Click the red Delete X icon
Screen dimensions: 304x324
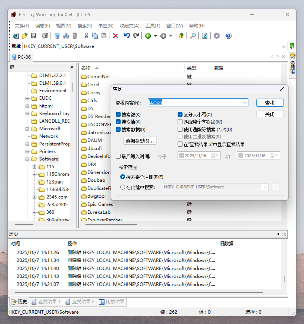click(x=115, y=36)
